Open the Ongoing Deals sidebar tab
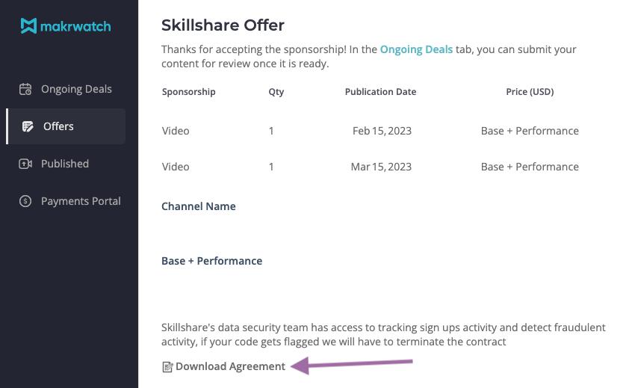This screenshot has width=632, height=388. pyautogui.click(x=76, y=89)
